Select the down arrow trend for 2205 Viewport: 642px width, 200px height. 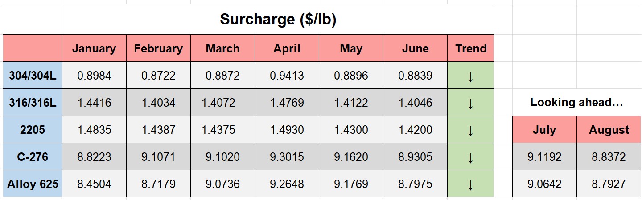(x=470, y=130)
